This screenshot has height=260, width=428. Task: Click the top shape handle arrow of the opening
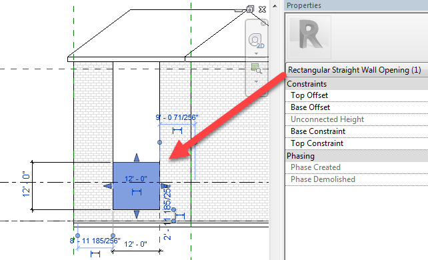[x=137, y=157]
